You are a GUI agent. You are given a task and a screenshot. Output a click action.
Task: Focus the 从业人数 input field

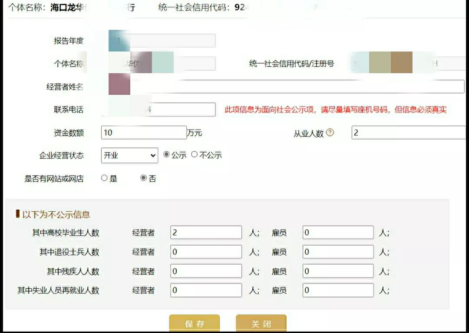pos(410,133)
